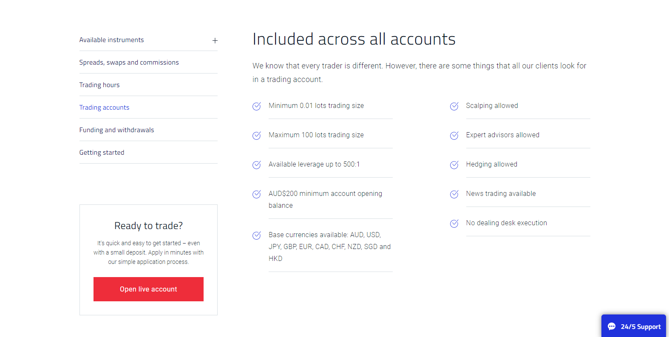Screen dimensions: 669x337
Task: Select Trading hours in sidebar
Action: click(99, 85)
